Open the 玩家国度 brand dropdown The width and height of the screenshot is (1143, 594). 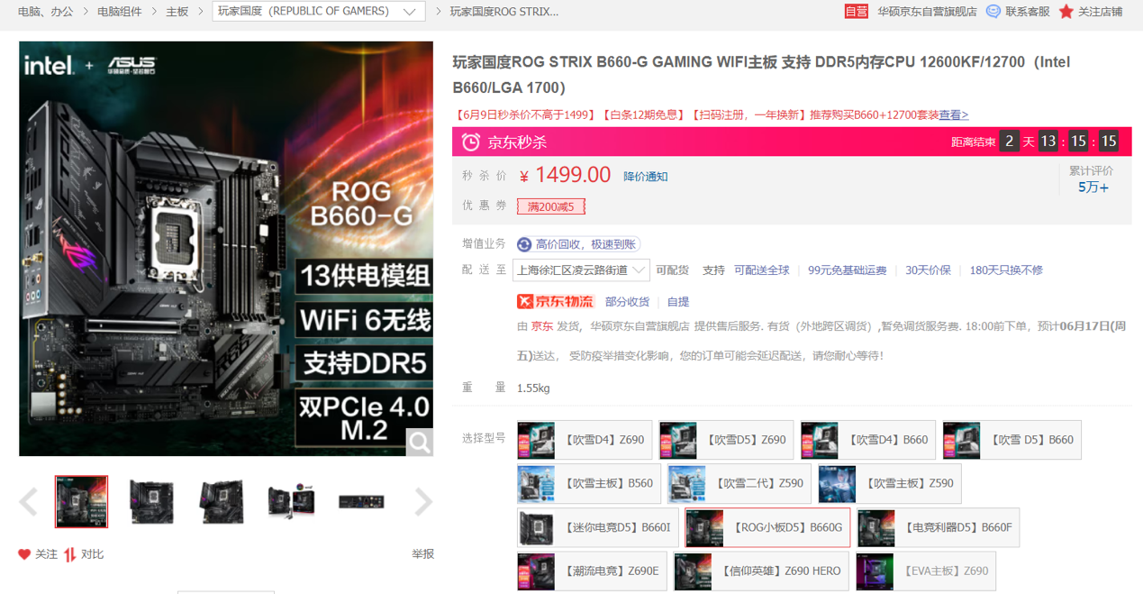click(x=319, y=12)
